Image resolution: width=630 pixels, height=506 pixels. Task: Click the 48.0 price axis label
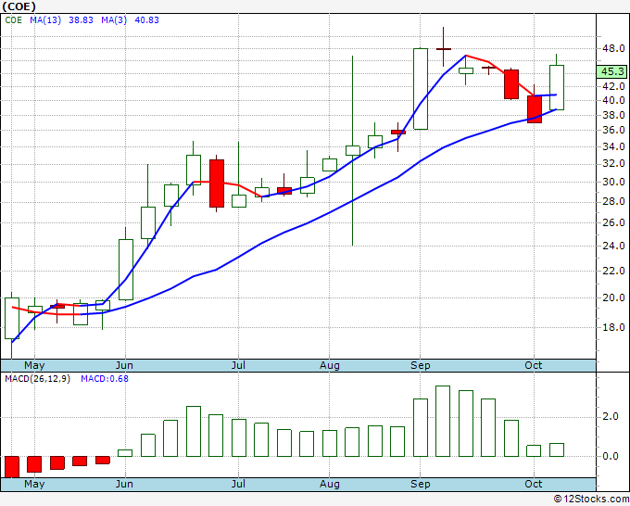(613, 48)
